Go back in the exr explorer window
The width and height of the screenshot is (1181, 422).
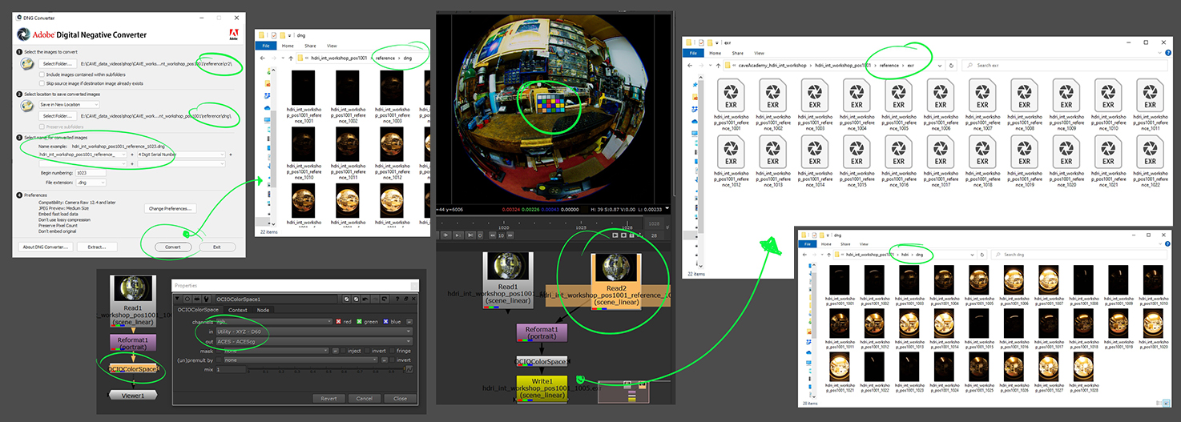pyautogui.click(x=690, y=65)
